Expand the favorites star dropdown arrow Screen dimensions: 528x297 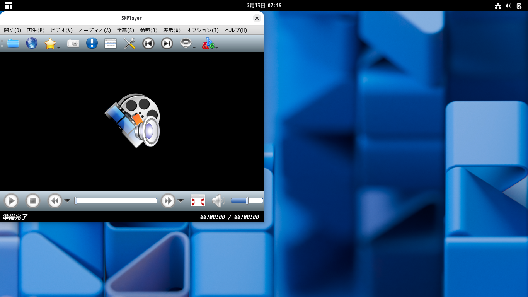coord(59,48)
